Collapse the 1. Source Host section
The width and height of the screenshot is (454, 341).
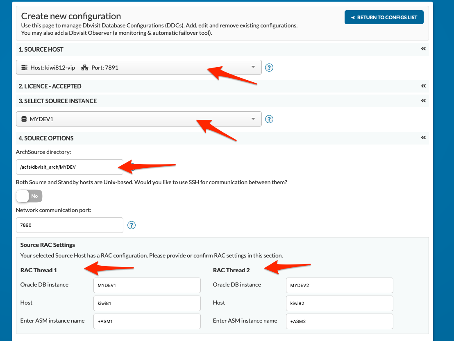423,49
